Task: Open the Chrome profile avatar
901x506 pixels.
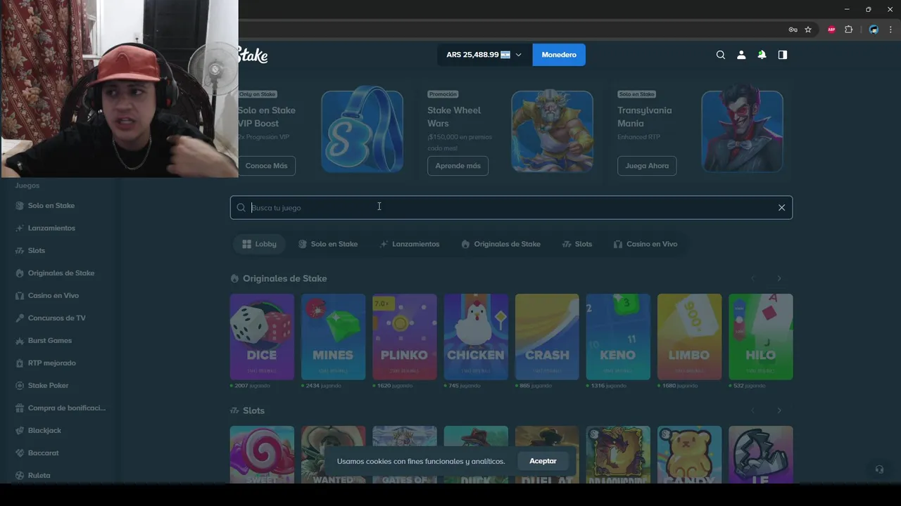Action: [x=874, y=30]
